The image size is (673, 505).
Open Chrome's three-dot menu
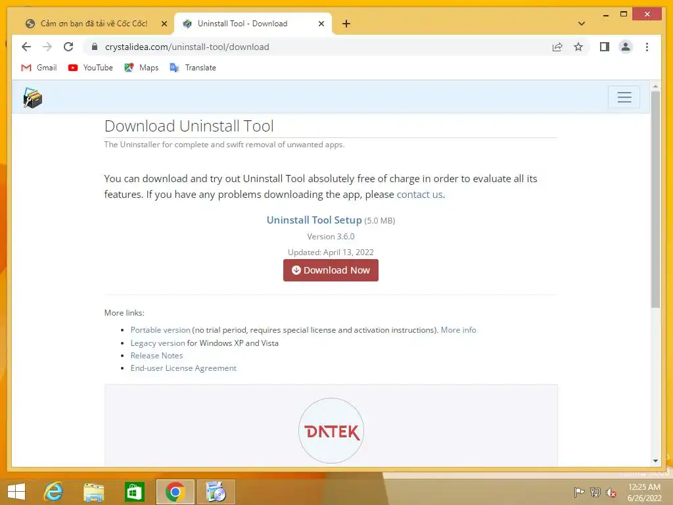pos(647,47)
